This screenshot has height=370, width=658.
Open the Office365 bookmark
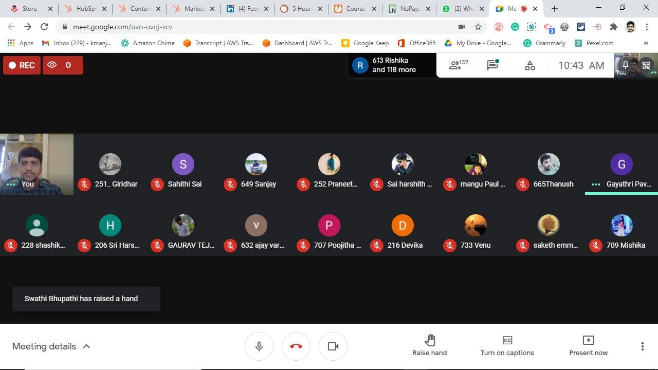[417, 43]
